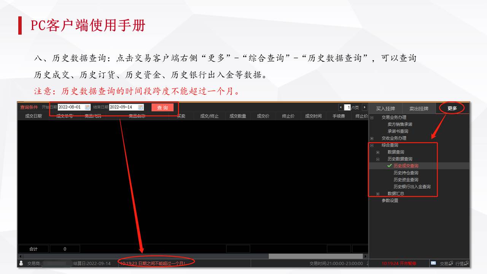Click the red 查询 button

[x=162, y=108]
